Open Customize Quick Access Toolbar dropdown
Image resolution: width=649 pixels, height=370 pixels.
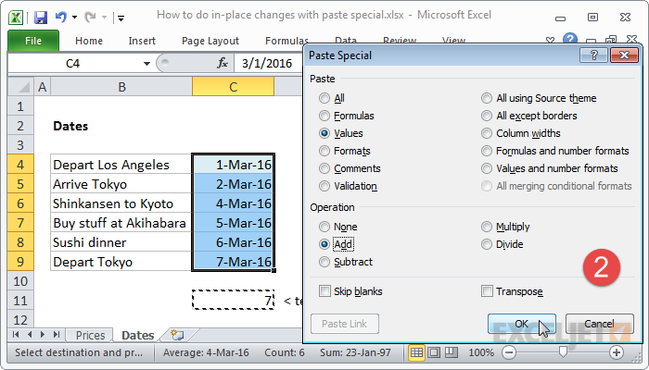point(121,18)
